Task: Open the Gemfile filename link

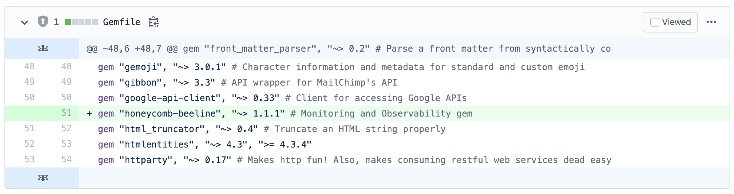Action: point(121,22)
